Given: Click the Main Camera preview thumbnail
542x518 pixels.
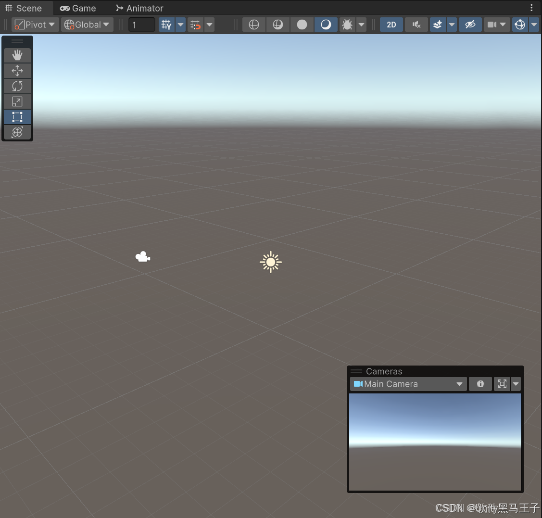Looking at the screenshot, I should [435, 442].
